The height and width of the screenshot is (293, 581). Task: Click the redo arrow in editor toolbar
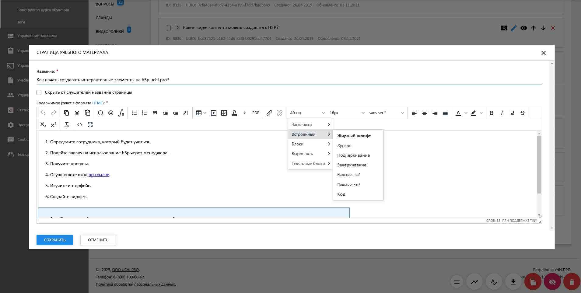click(54, 113)
